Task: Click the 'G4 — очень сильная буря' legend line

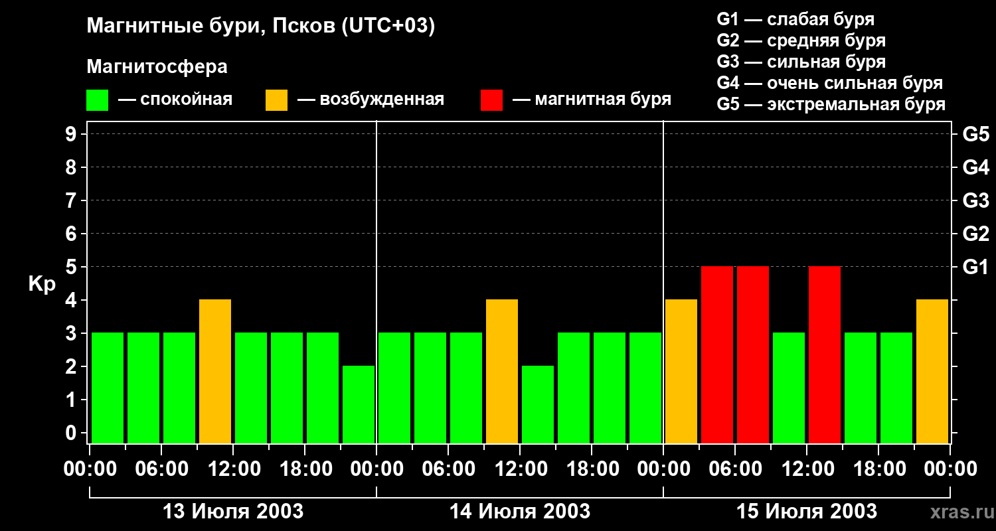Action: [x=830, y=83]
